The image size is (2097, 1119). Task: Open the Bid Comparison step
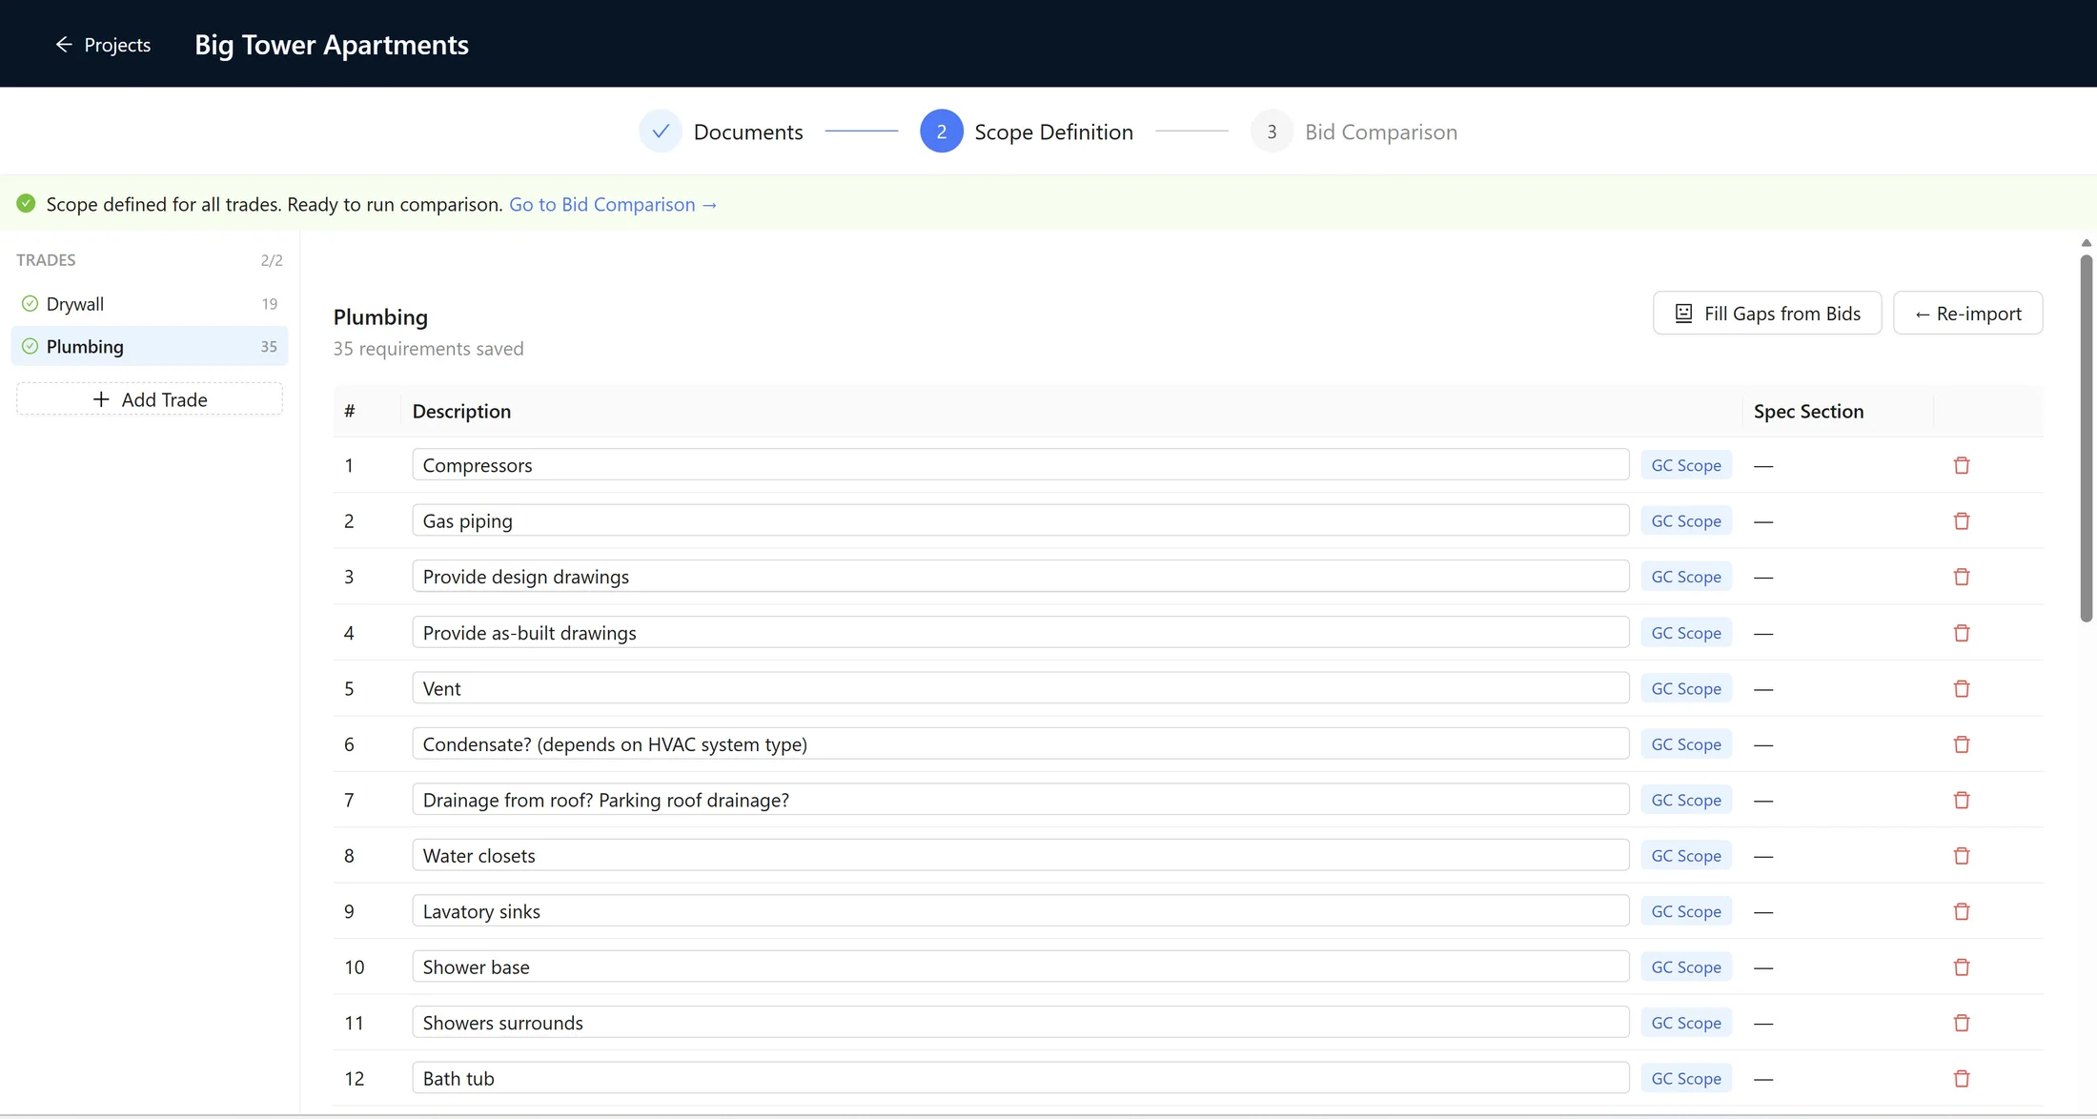1354,132
